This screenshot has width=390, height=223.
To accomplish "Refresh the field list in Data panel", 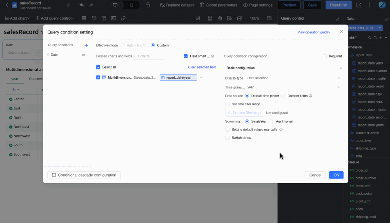I will 375,38.
